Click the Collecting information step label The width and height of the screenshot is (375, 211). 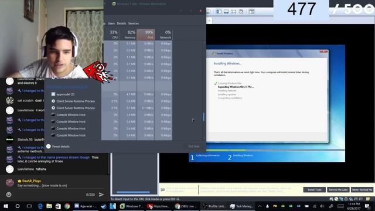tap(207, 155)
